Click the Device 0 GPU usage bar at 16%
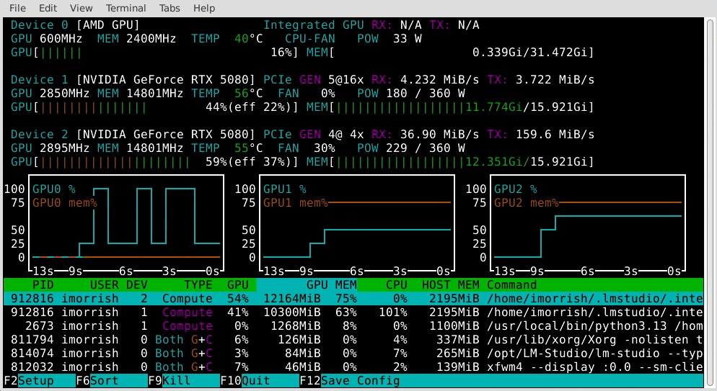The width and height of the screenshot is (717, 391). point(154,53)
